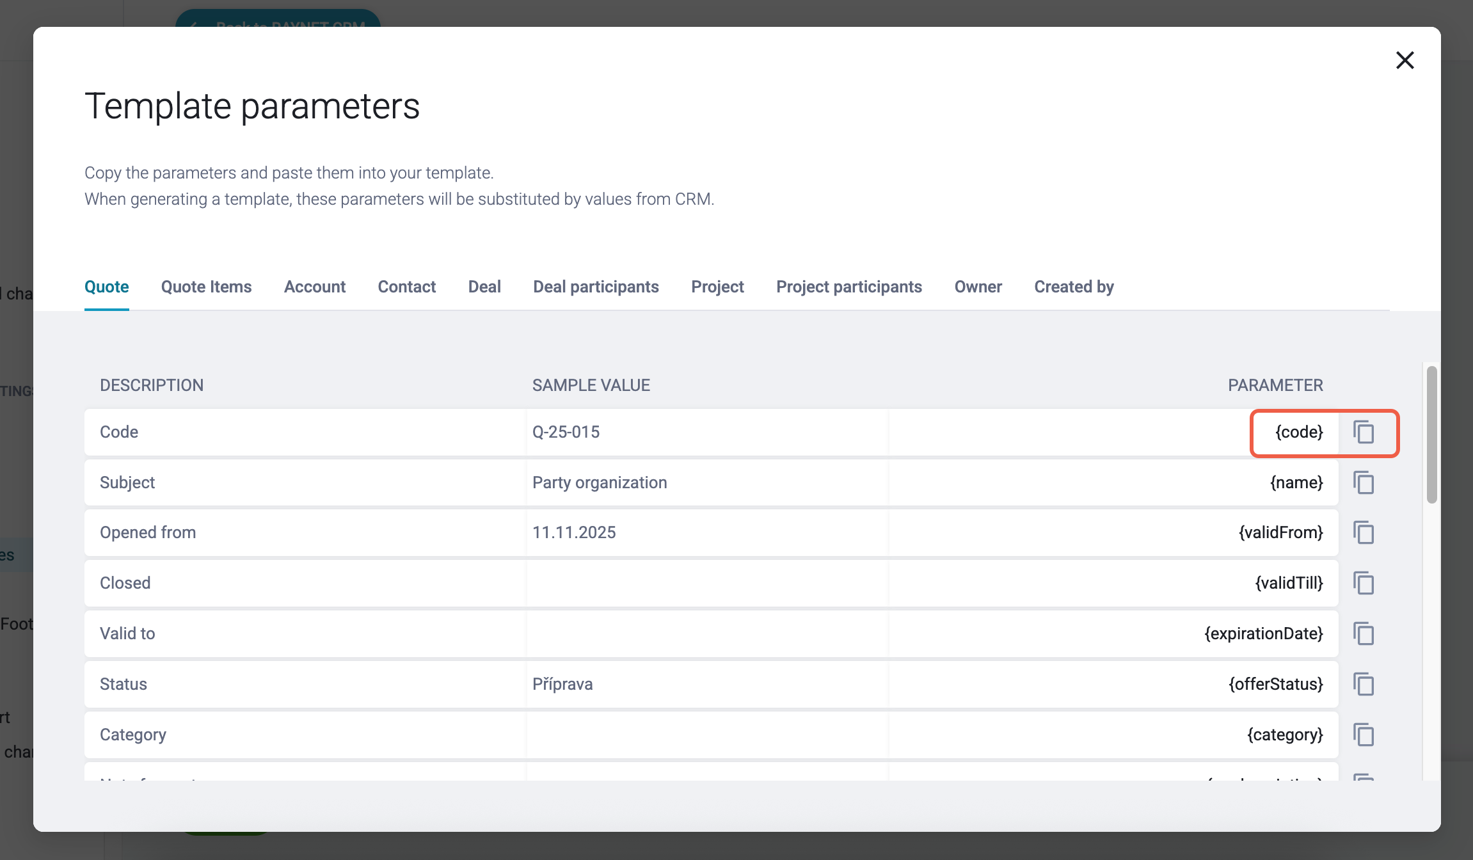Click the {validTill} parameter text
The height and width of the screenshot is (860, 1473).
coord(1289,583)
